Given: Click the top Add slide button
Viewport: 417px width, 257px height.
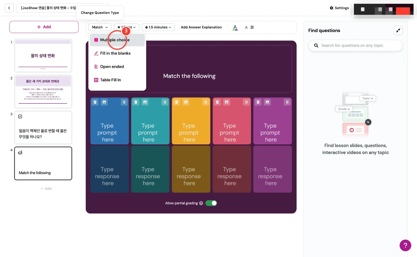Looking at the screenshot, I should pos(44,27).
